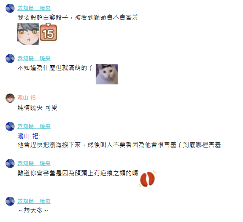Click the avatar beside ~想太多~ message

(10, 201)
